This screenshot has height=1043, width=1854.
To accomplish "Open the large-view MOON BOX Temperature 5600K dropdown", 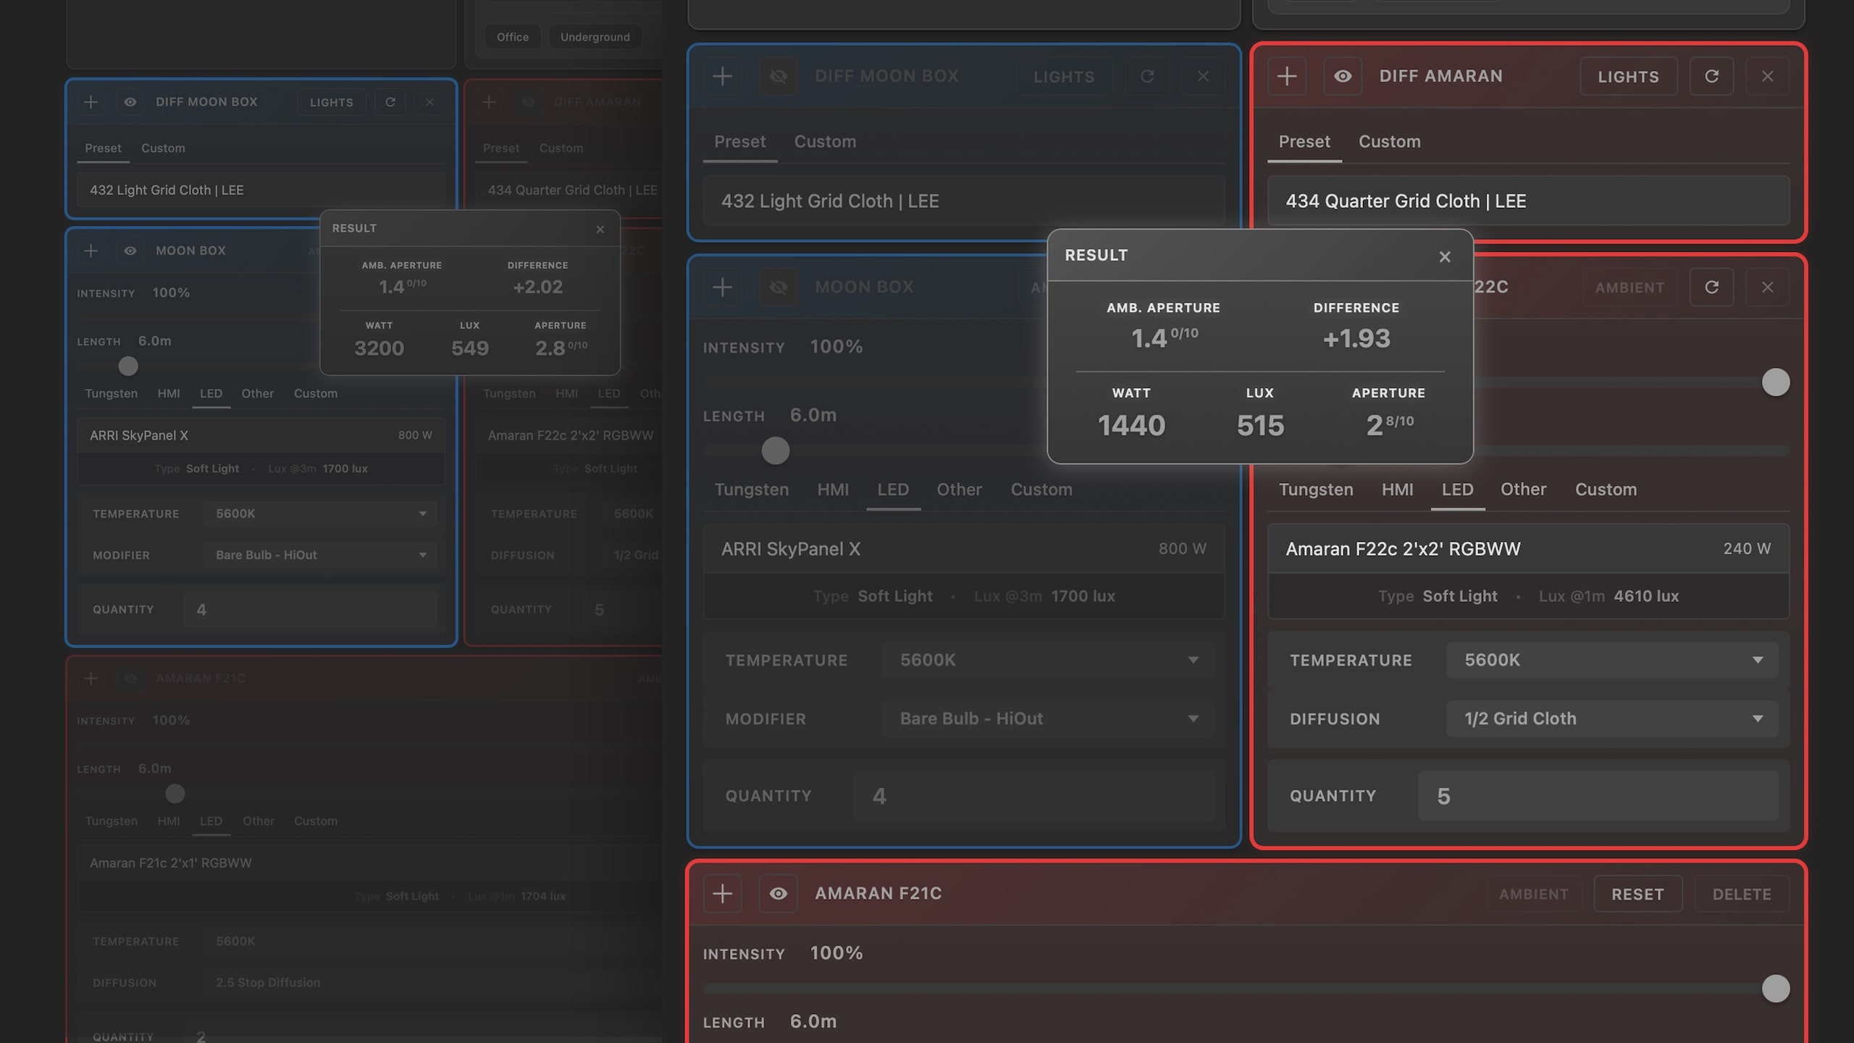I will (1048, 660).
